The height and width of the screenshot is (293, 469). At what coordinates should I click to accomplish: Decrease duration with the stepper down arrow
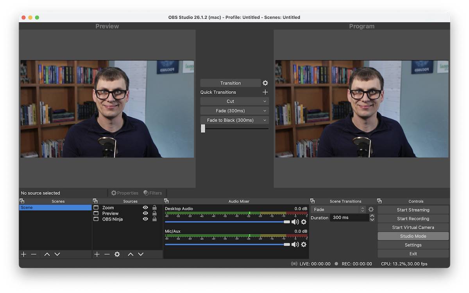coord(372,219)
